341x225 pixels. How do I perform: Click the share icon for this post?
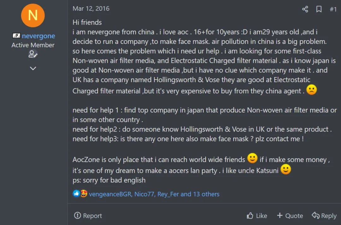(x=305, y=9)
